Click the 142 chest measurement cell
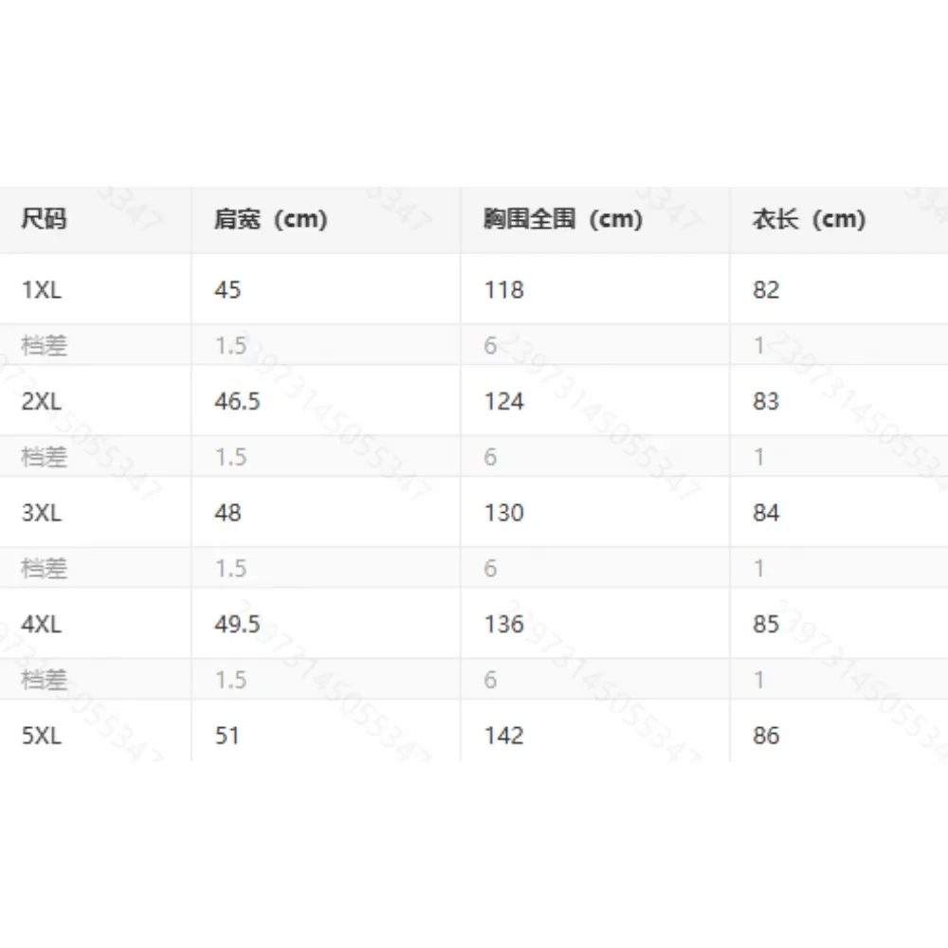Image resolution: width=948 pixels, height=948 pixels. pos(503,736)
